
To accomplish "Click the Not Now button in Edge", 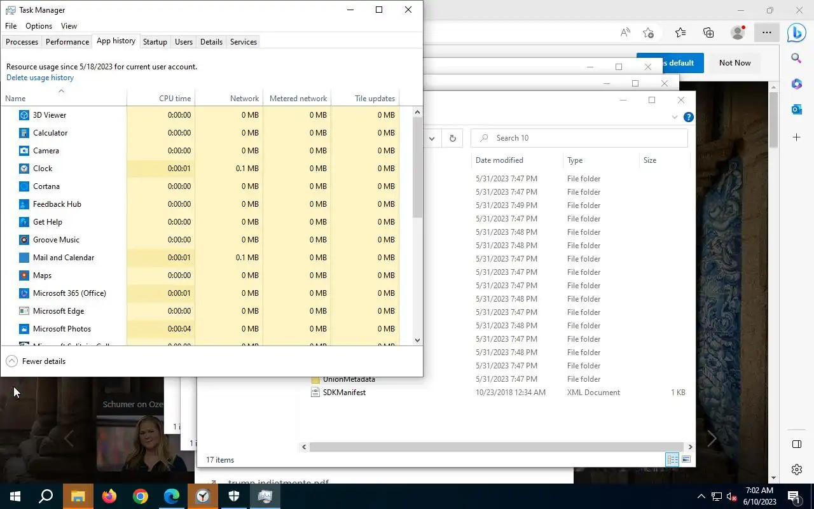I will point(735,63).
